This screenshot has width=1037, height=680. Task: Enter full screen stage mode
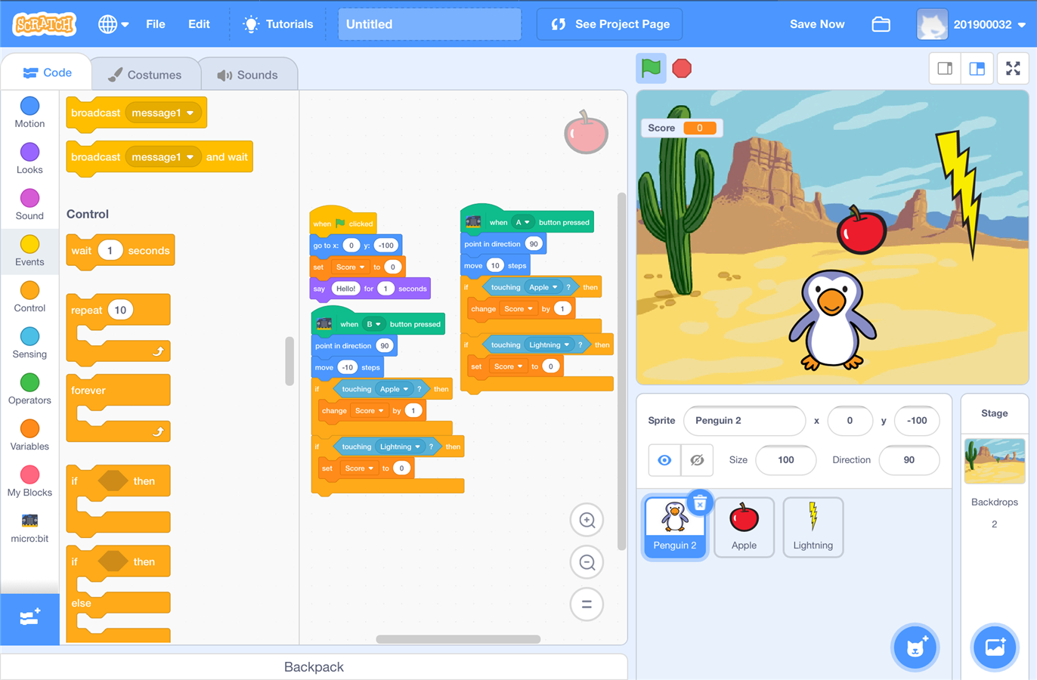click(x=1013, y=69)
